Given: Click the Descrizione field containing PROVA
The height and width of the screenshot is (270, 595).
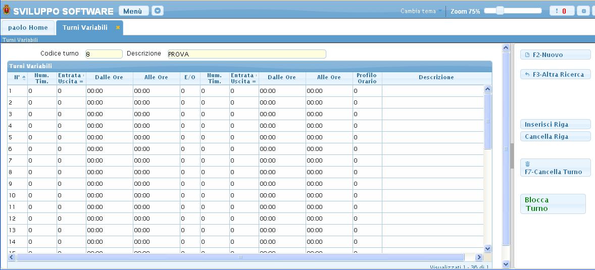Looking at the screenshot, I should click(246, 54).
